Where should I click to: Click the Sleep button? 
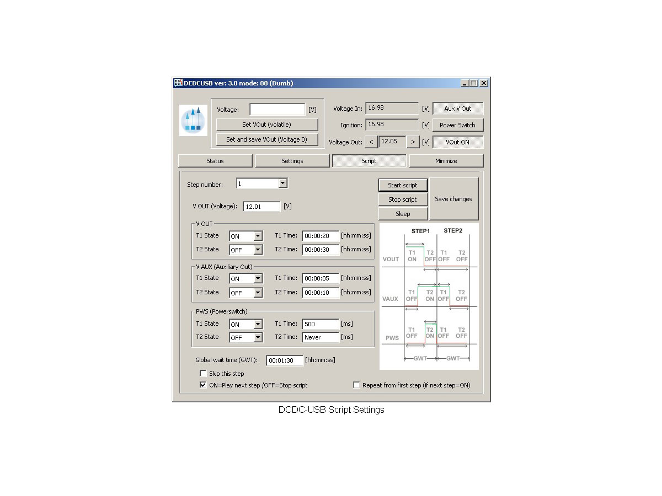[x=403, y=214]
